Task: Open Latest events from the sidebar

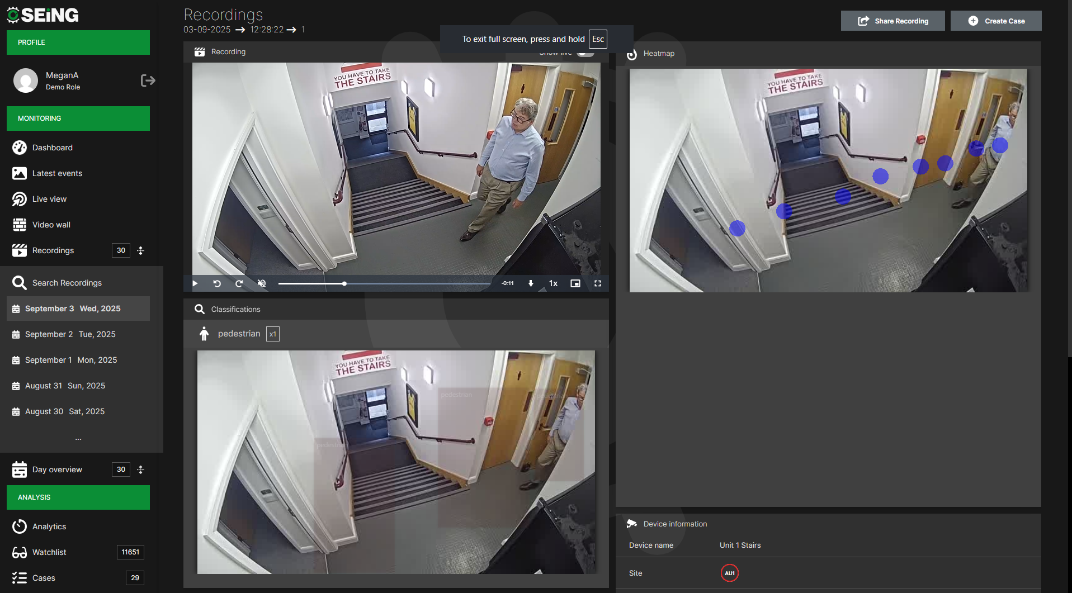Action: click(x=57, y=173)
